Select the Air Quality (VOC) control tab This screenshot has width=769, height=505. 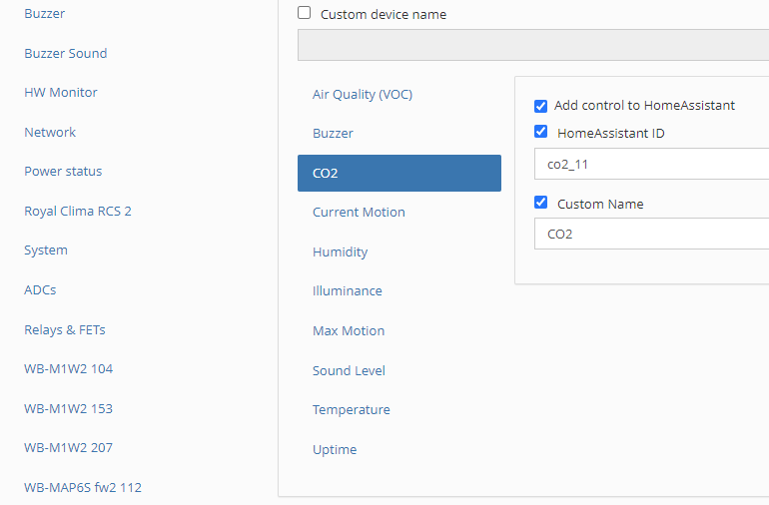pos(363,95)
